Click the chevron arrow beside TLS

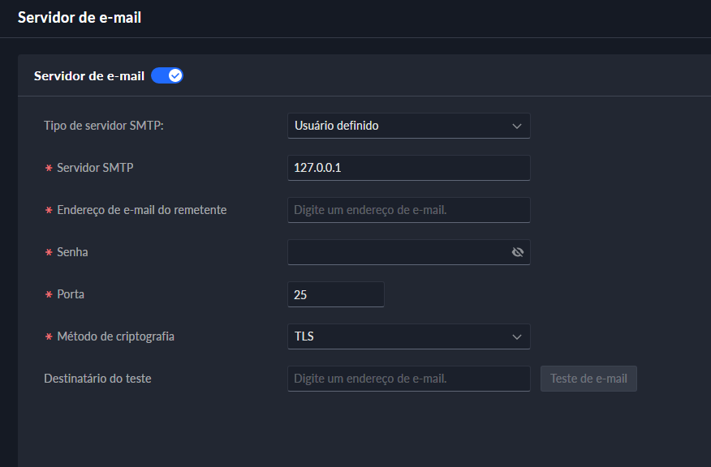pyautogui.click(x=517, y=336)
